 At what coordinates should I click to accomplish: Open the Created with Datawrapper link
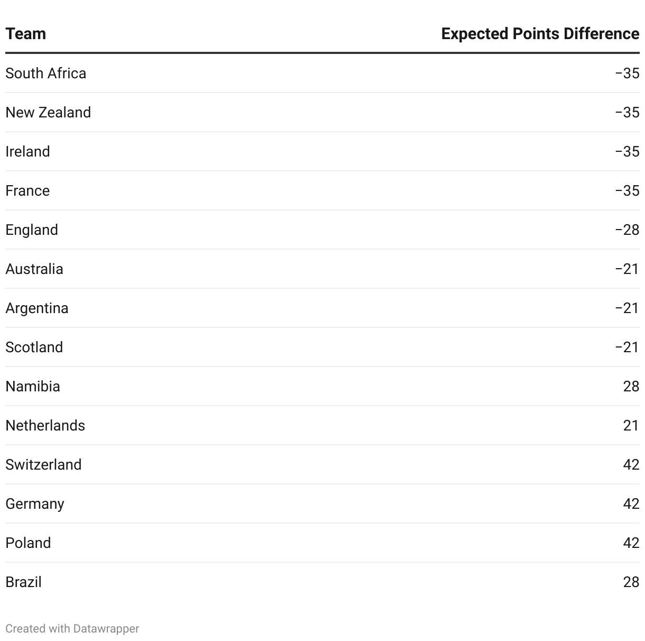pyautogui.click(x=72, y=628)
